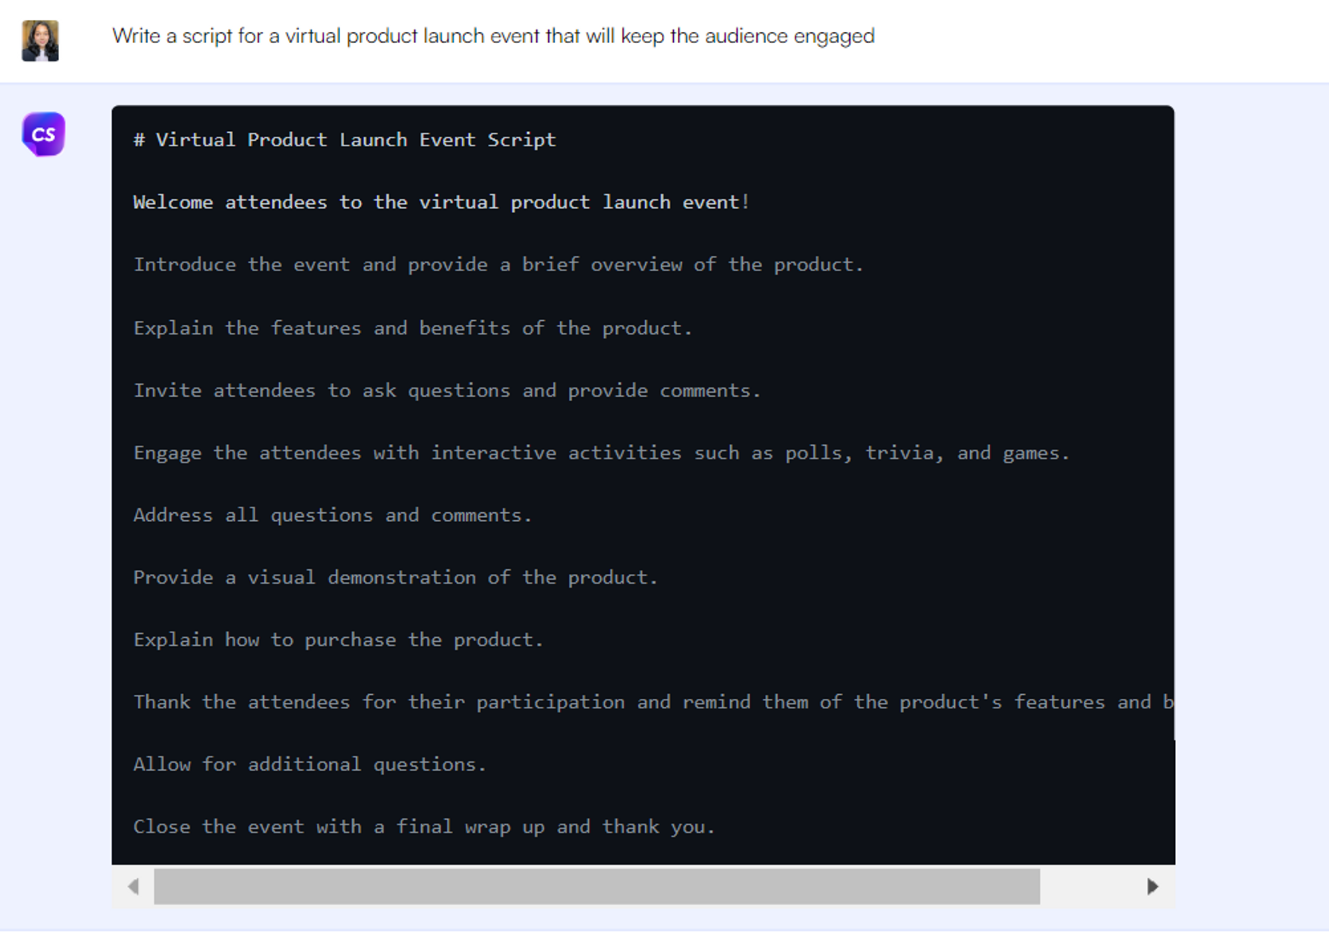Click the 'Allow for additional questions' line
The height and width of the screenshot is (932, 1329).
(310, 764)
